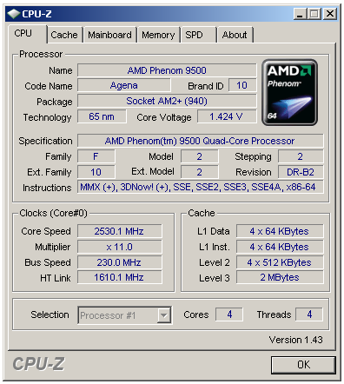Click the Instructions field listing MMX, SSE
Screen dimensions: 344x384
pyautogui.click(x=201, y=188)
